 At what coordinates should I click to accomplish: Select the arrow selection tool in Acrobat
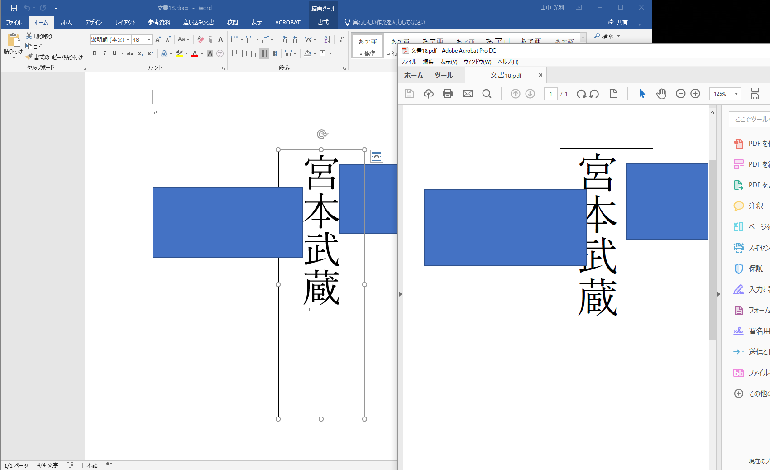tap(642, 94)
